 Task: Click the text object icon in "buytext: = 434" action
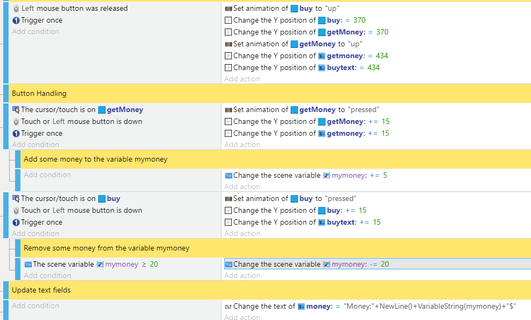(x=322, y=67)
